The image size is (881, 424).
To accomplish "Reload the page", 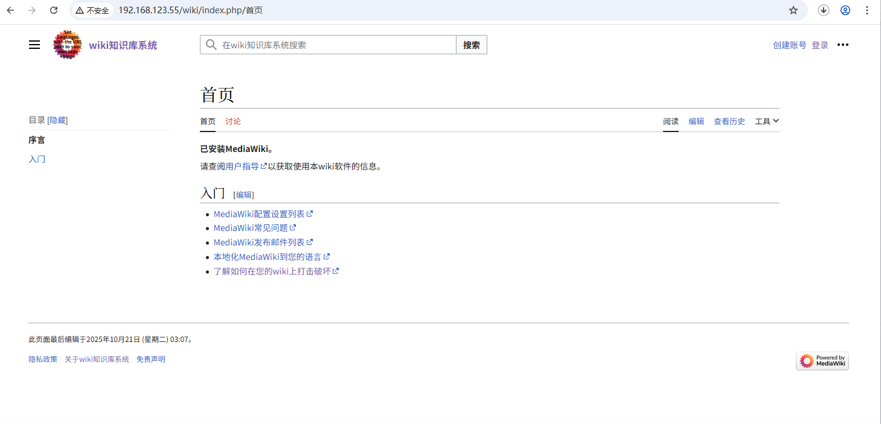I will pos(54,10).
